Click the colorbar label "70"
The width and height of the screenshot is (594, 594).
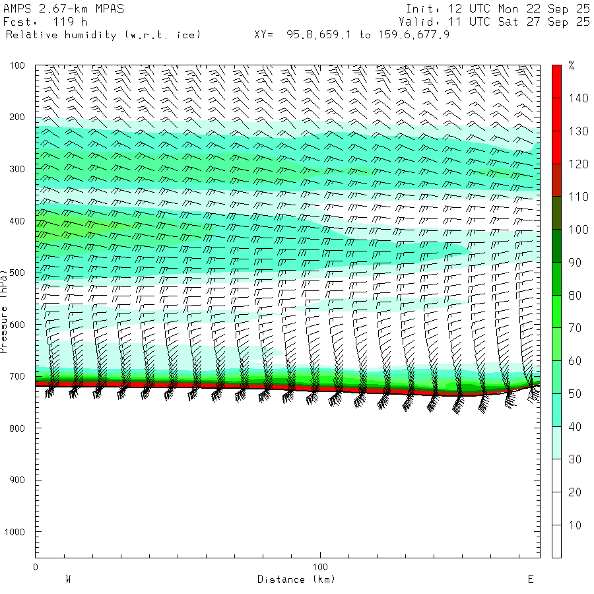point(575,328)
